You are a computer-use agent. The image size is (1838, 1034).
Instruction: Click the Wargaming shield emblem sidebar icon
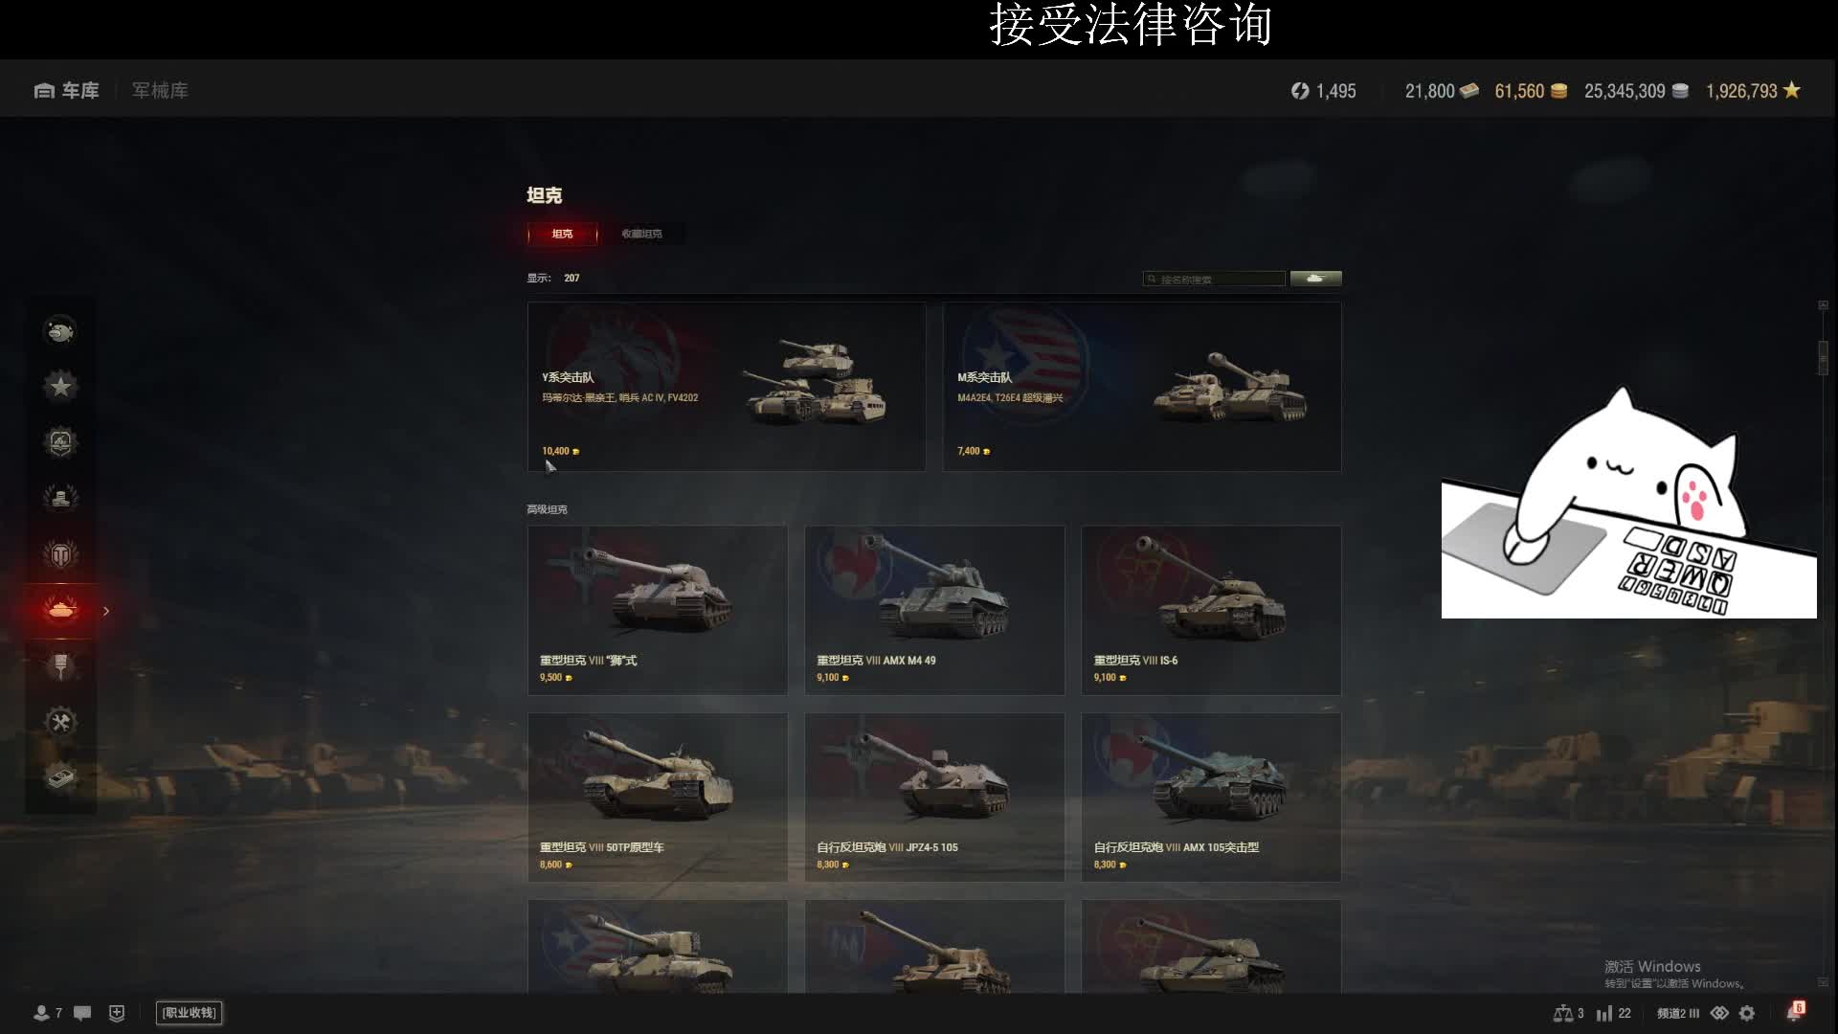(x=60, y=554)
